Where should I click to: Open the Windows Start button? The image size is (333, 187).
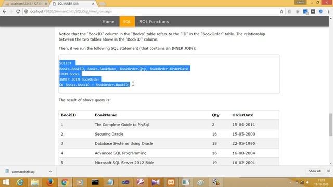tap(6, 182)
